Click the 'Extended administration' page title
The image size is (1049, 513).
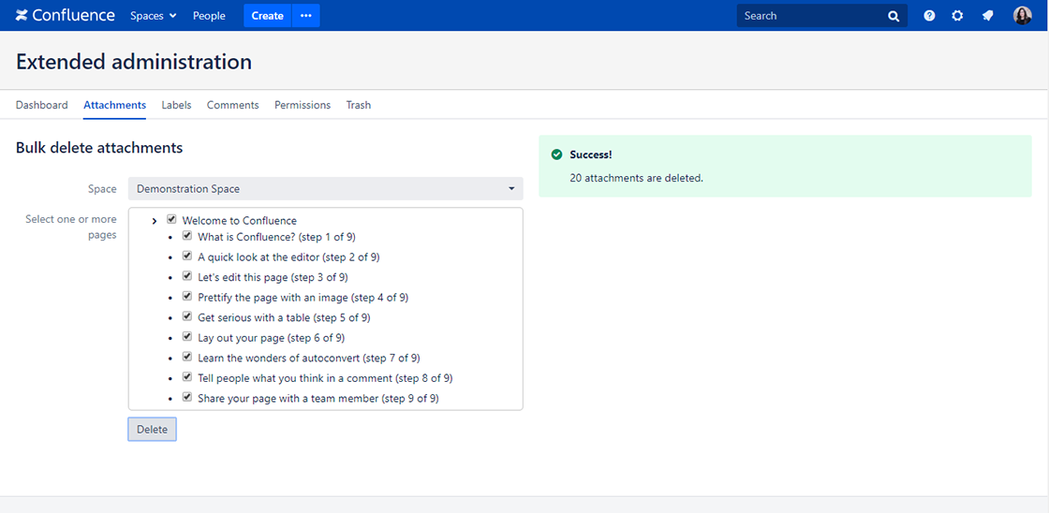(134, 62)
